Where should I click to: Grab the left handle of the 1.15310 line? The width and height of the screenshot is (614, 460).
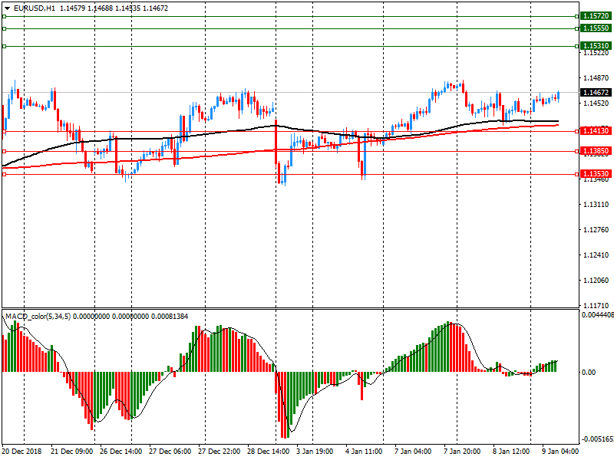(x=4, y=46)
